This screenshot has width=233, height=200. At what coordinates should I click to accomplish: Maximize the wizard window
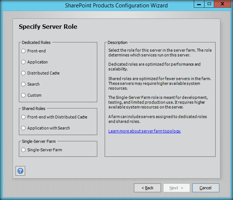pos(209,4)
